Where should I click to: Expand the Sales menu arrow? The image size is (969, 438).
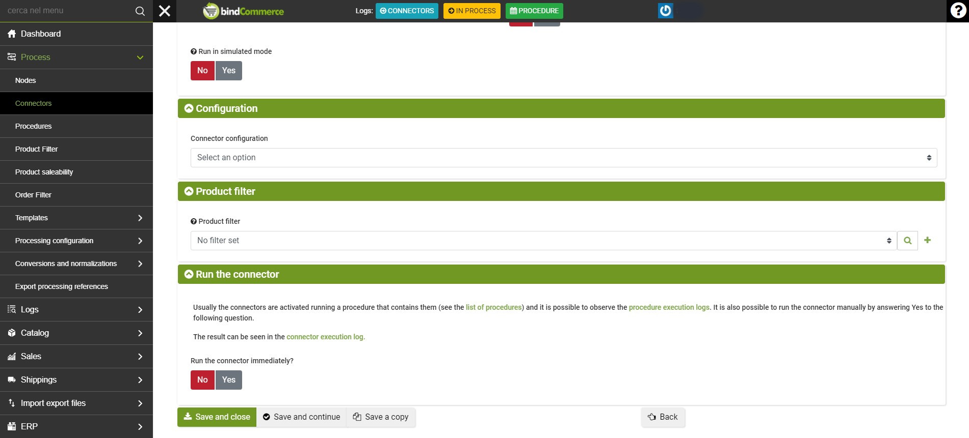coord(140,357)
